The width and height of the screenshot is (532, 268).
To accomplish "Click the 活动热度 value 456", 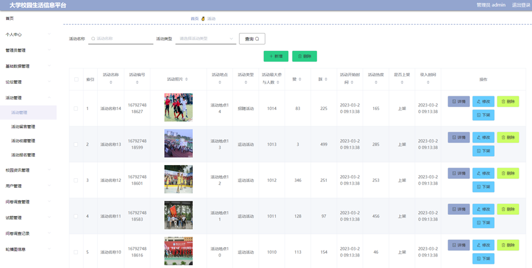I will point(376,216).
